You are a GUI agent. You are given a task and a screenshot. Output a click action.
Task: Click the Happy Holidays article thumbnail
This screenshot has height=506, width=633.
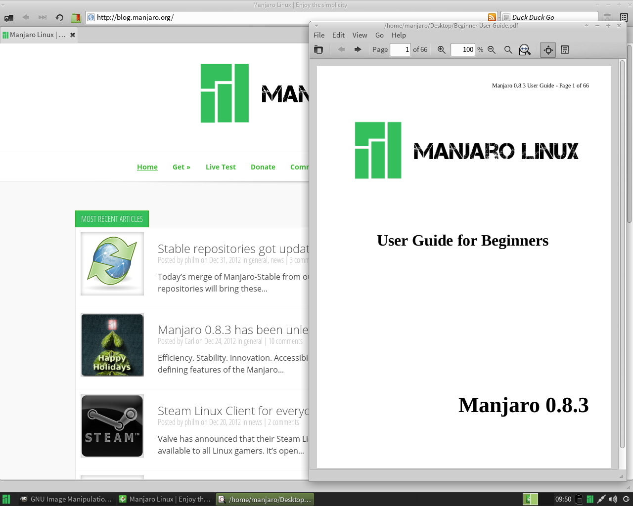point(112,345)
